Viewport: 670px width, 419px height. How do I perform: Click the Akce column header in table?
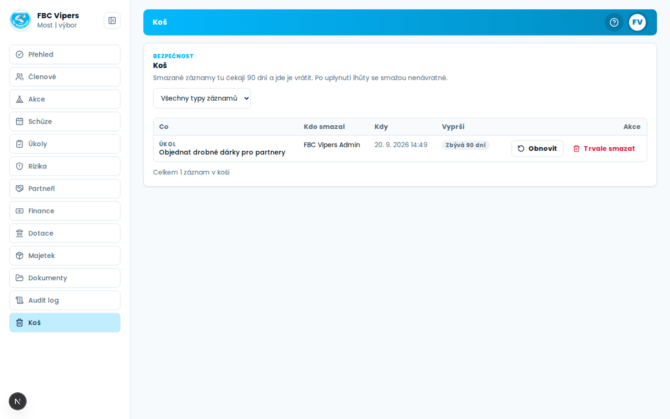click(632, 127)
